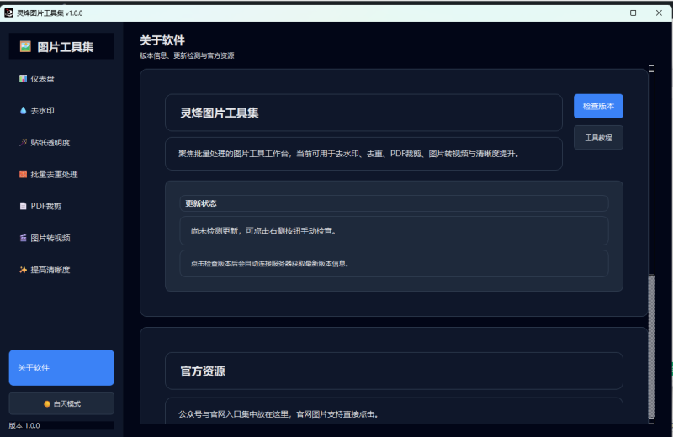This screenshot has height=437, width=673.
Task: Click the 图片工具集 logo picture icon
Action: click(x=25, y=46)
